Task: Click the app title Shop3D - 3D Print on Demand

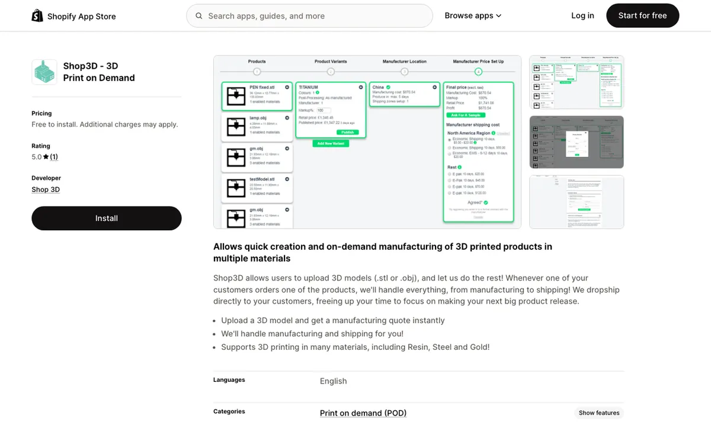Action: tap(99, 72)
